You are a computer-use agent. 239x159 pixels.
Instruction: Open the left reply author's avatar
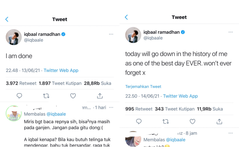click(13, 114)
